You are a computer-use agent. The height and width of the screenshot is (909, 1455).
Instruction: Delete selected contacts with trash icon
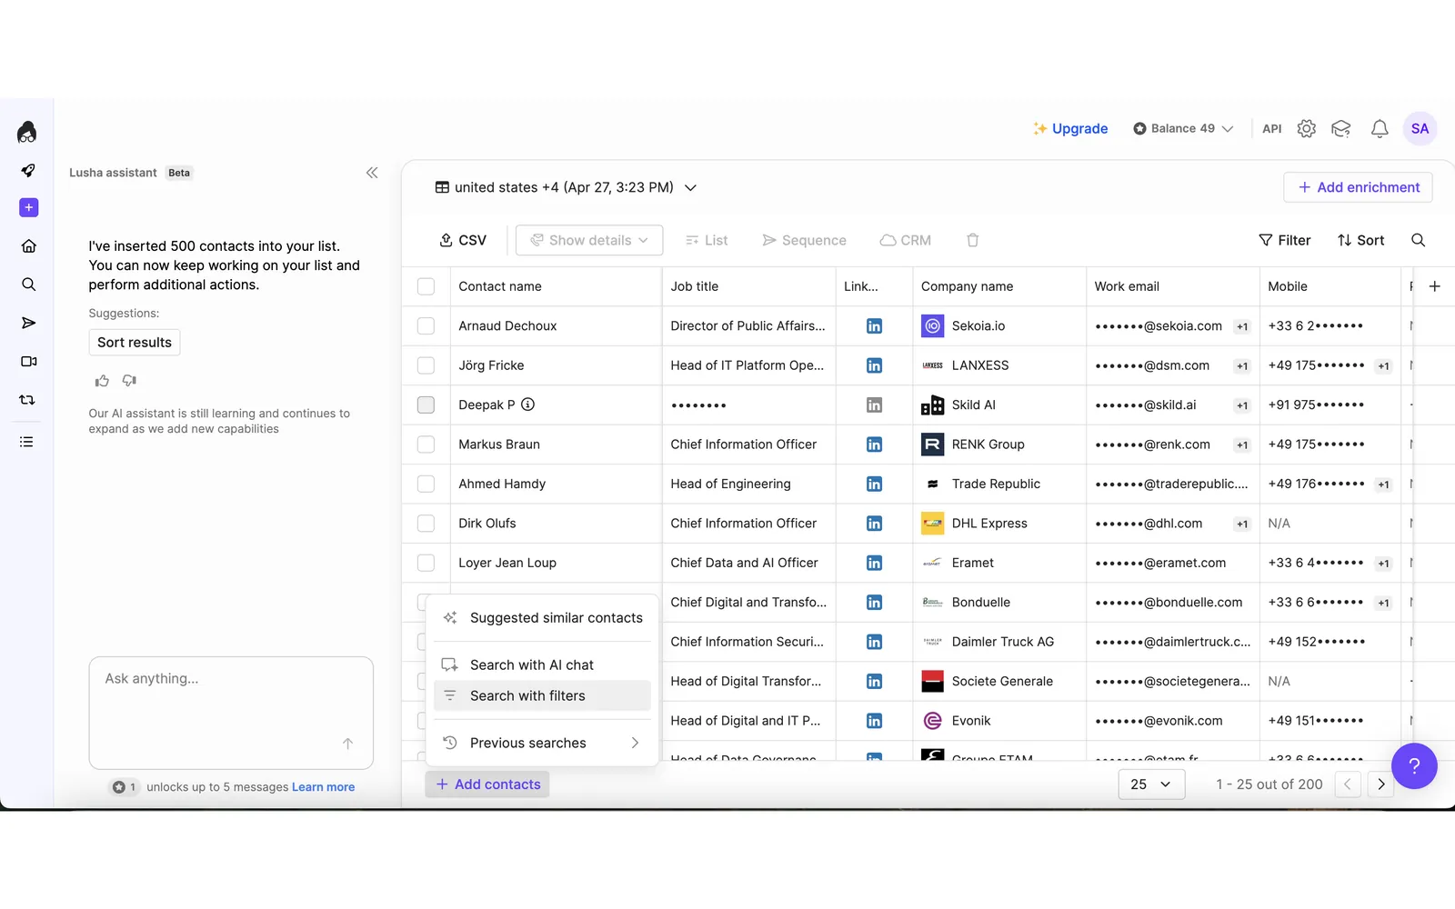coord(972,240)
